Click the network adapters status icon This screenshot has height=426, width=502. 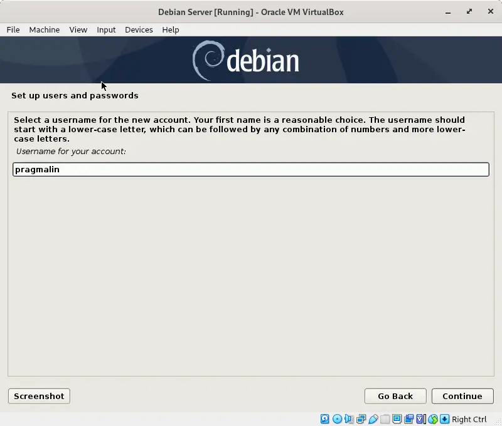(x=361, y=418)
